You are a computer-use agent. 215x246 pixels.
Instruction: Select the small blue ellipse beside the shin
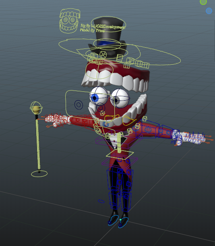pyautogui.click(x=101, y=201)
